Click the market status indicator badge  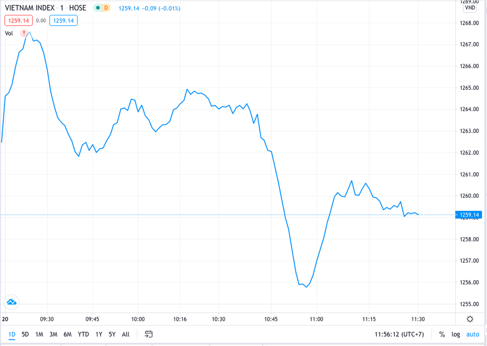[x=102, y=8]
